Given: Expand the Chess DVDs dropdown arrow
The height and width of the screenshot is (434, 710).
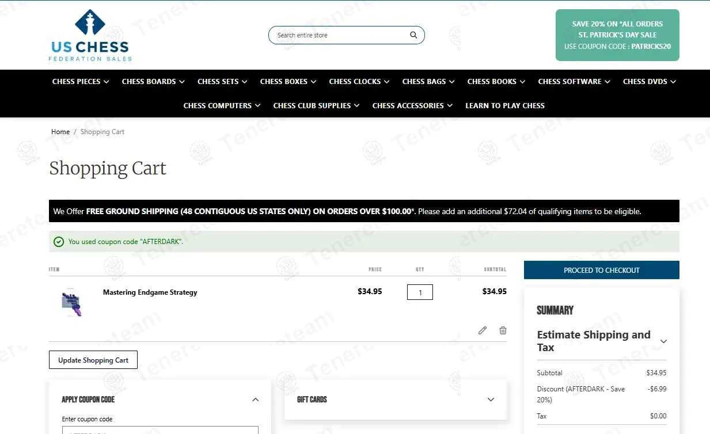Looking at the screenshot, I should coord(673,82).
